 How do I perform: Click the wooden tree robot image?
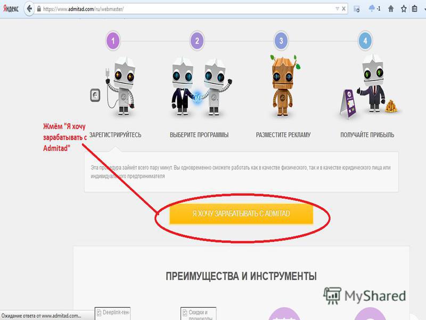[284, 86]
